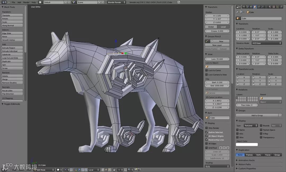The width and height of the screenshot is (286, 172).
Task: Collapse the Delta Transform panel
Action: click(x=237, y=49)
